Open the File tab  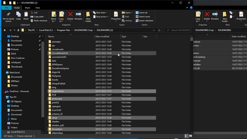pyautogui.click(x=7, y=8)
